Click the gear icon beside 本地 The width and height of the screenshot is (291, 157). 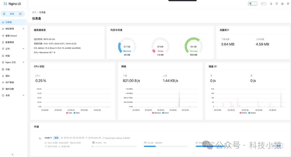point(20,14)
